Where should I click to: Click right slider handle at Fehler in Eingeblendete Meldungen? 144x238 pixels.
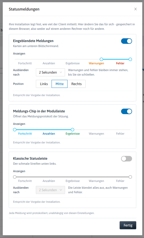(130, 59)
